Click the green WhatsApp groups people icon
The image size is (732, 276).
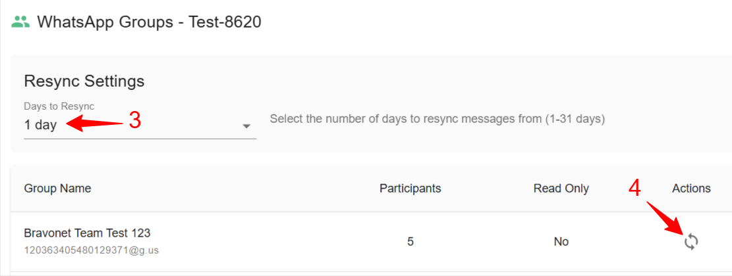tap(21, 22)
